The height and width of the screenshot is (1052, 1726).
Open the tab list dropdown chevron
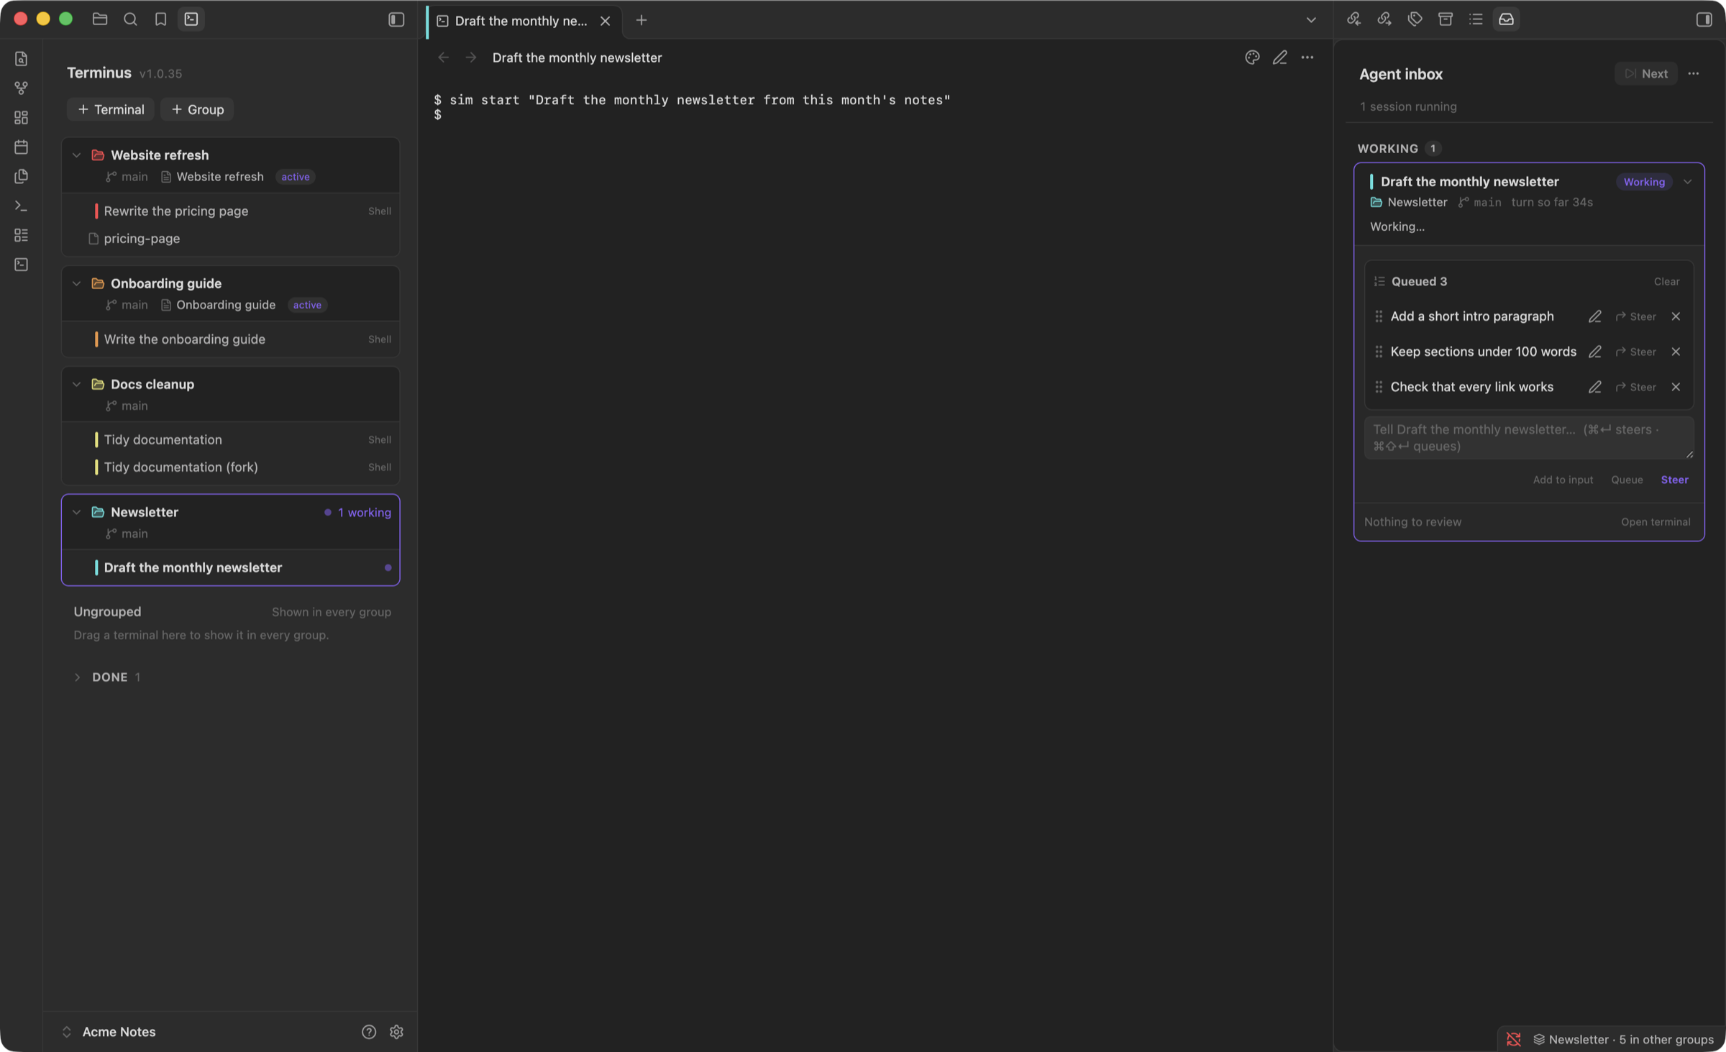point(1311,20)
